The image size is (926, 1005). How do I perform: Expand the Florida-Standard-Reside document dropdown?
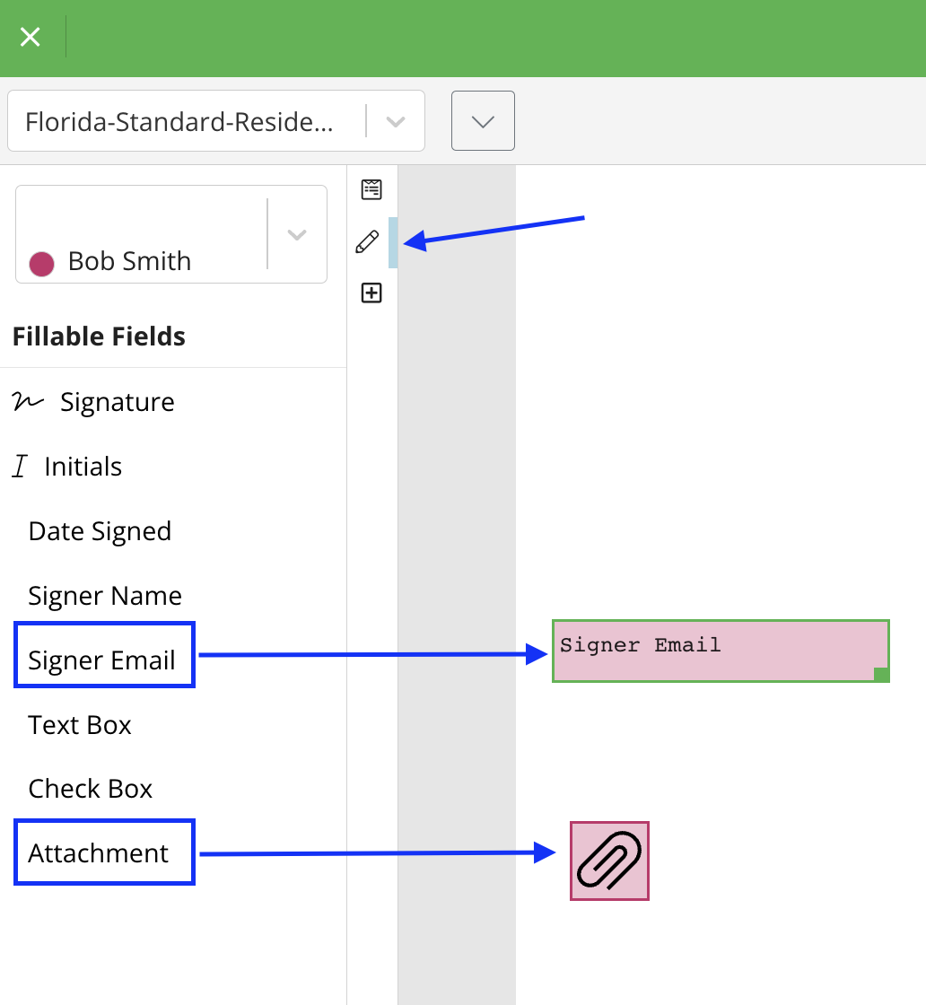pos(396,121)
